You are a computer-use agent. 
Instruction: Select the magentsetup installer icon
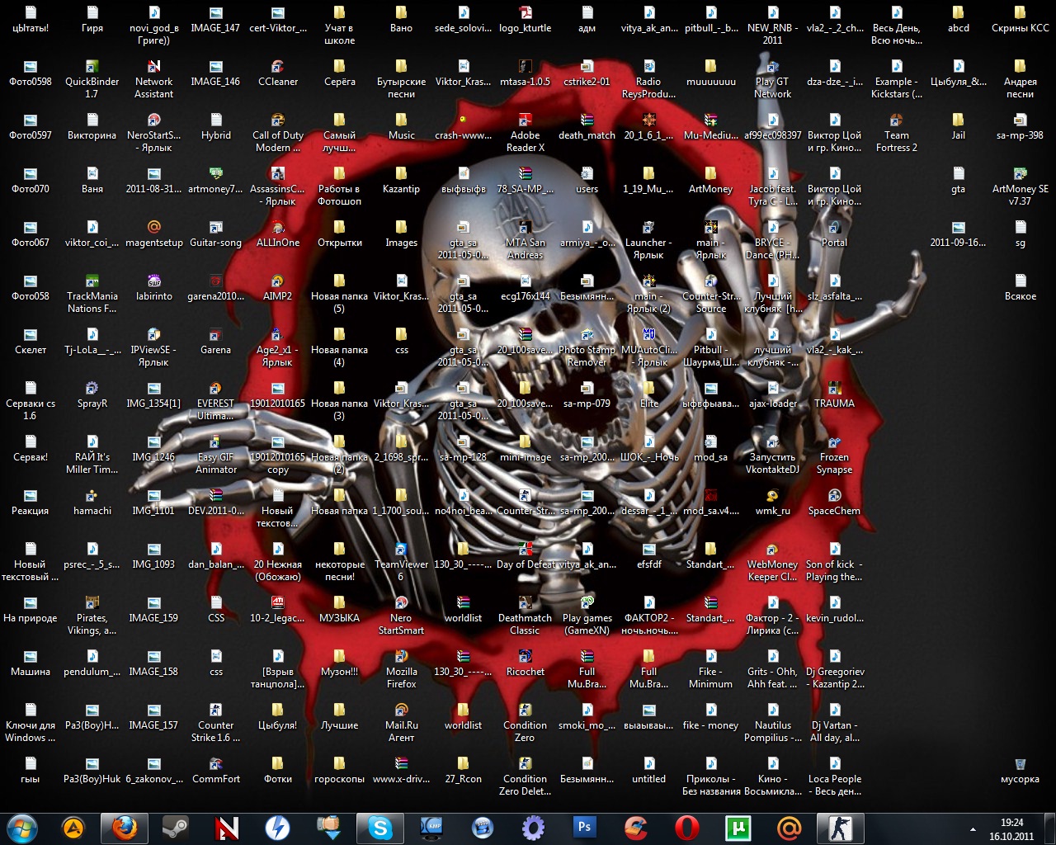coord(154,234)
